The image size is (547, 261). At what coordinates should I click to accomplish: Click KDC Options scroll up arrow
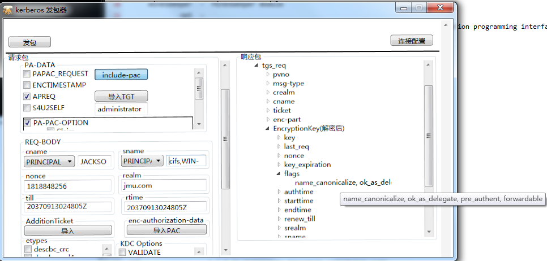tap(199, 251)
